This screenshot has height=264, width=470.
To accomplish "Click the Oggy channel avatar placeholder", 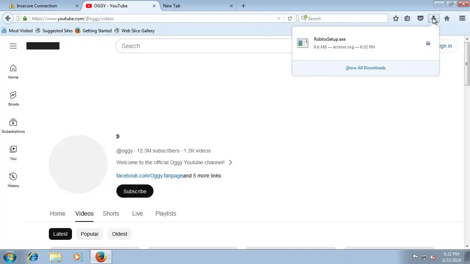I will pos(78,164).
